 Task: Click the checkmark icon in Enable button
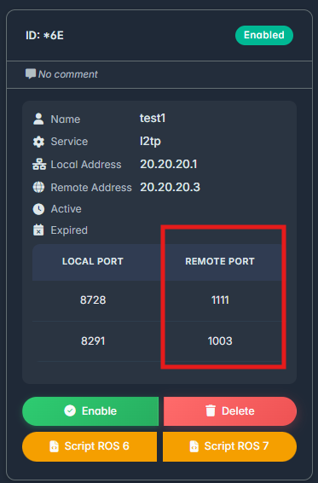(x=70, y=410)
